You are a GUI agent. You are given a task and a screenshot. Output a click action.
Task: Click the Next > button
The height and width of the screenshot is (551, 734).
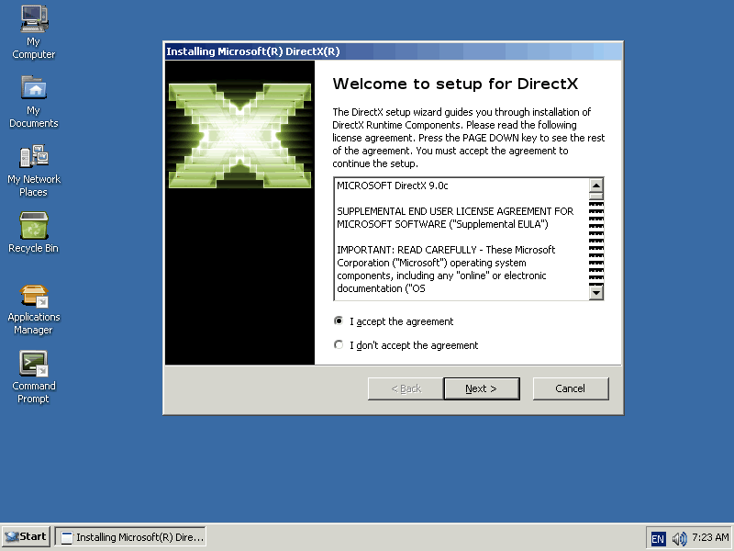click(481, 388)
